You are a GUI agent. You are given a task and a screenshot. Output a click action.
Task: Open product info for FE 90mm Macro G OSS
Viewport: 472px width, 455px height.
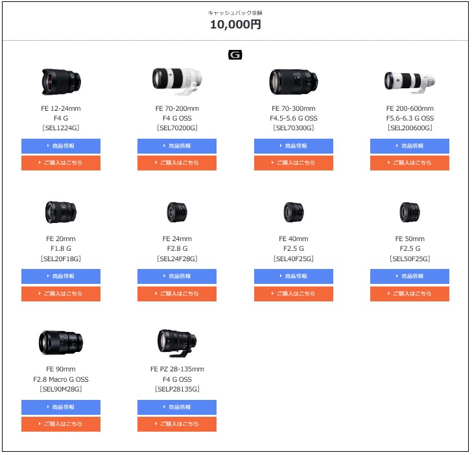point(61,407)
